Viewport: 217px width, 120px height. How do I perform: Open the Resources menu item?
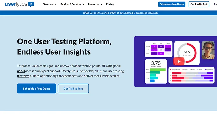pyautogui.click(x=93, y=4)
